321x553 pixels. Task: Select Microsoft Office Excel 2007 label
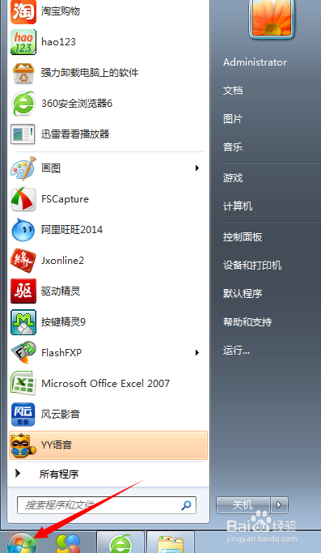click(x=106, y=383)
